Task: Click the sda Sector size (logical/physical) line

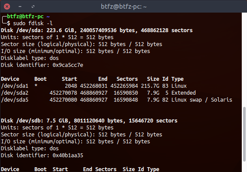Action: pos(82,44)
